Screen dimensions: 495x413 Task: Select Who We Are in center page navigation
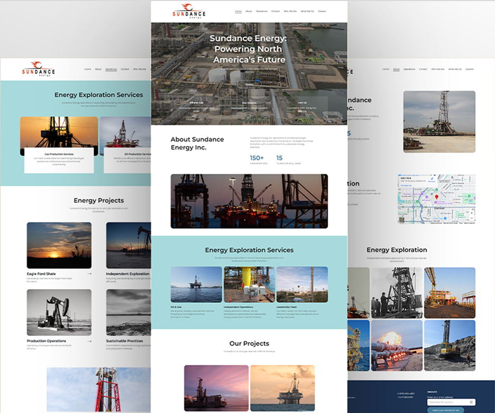[x=290, y=11]
